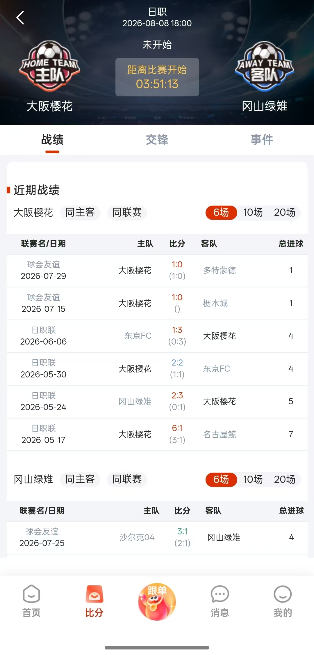Screen dimensions: 314x655
Task: Open match row dated 2026-05-17
Action: (x=157, y=435)
